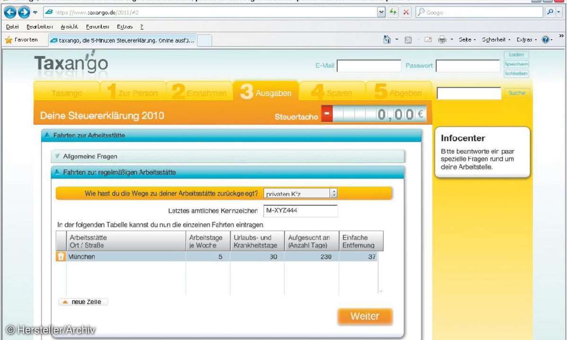Click the Read mail icon
The width and height of the screenshot is (567, 340).
click(x=428, y=39)
